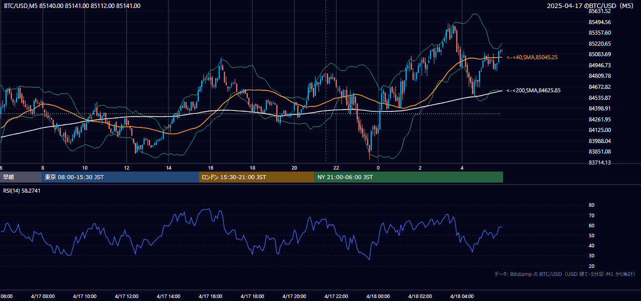Click price axis value 85083.69

pos(599,54)
